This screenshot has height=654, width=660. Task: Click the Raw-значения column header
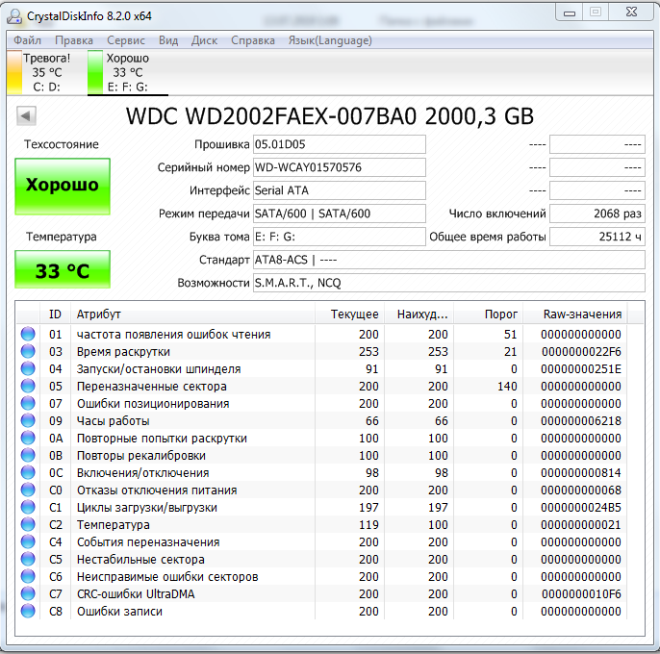(x=575, y=314)
